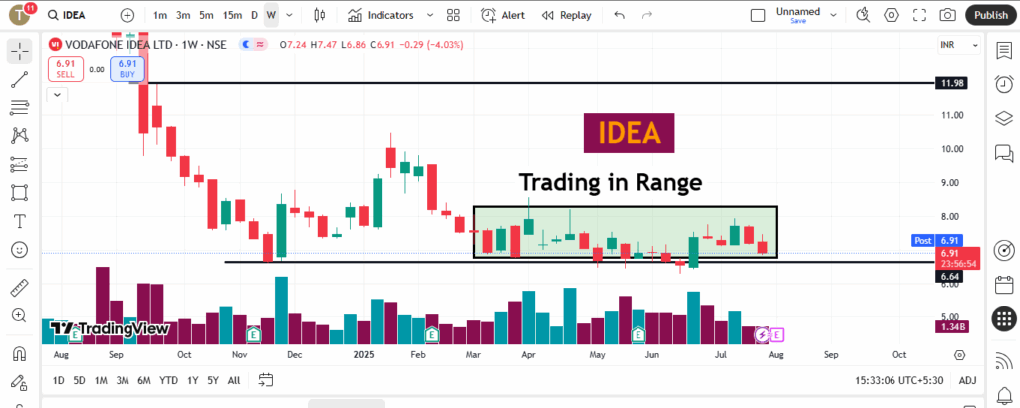Screen dimensions: 1020x408
Task: Enter fullscreen mode
Action: pyautogui.click(x=919, y=15)
